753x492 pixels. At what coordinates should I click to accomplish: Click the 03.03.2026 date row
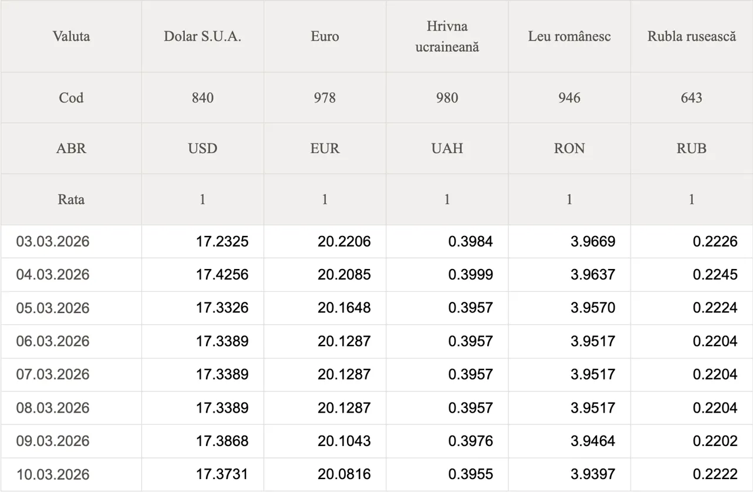[53, 242]
